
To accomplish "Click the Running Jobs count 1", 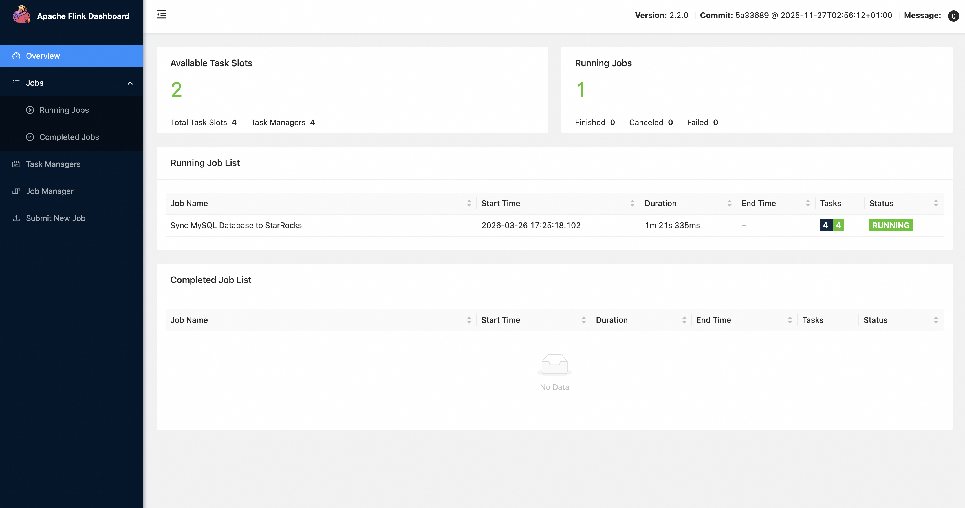I will (x=581, y=90).
